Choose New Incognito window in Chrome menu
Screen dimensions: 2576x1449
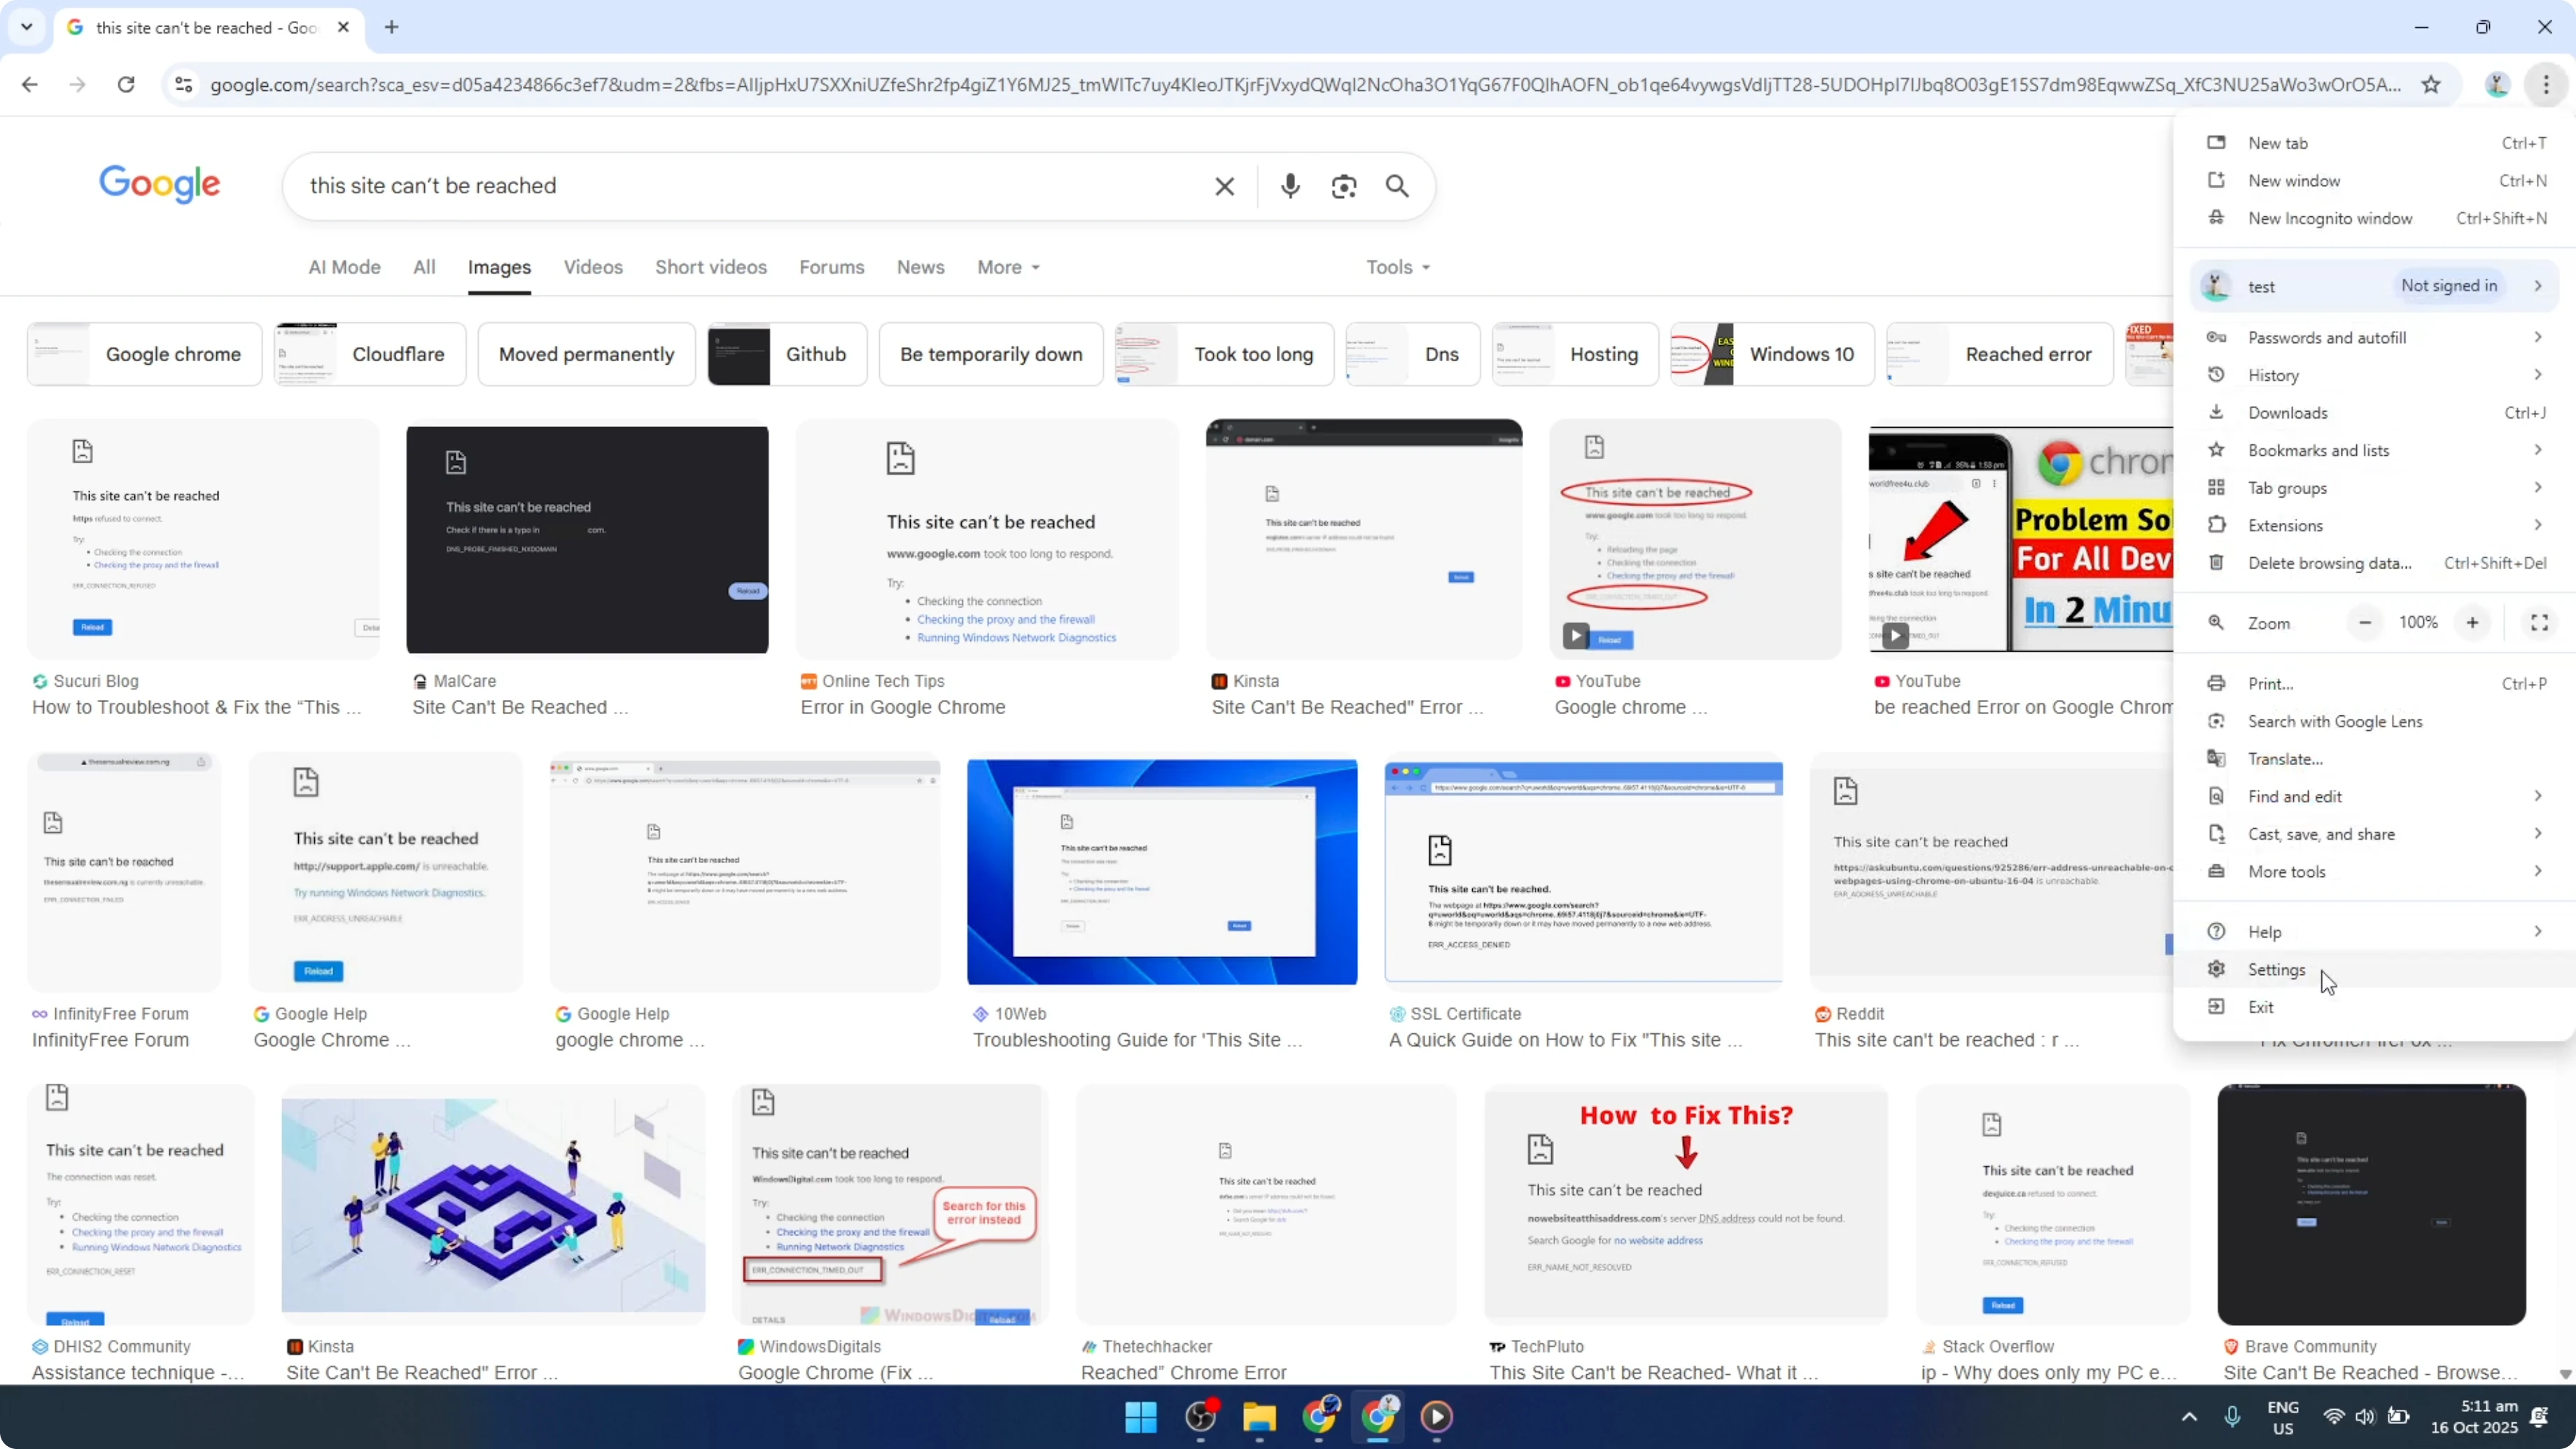point(2375,218)
